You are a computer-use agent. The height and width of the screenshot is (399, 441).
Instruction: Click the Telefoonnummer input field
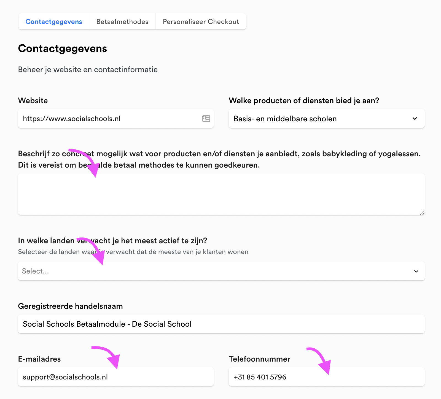click(x=327, y=377)
